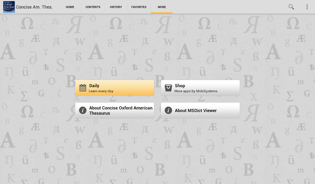Go to the HISTORY tab
Screen dimensions: 315x184
click(x=116, y=7)
